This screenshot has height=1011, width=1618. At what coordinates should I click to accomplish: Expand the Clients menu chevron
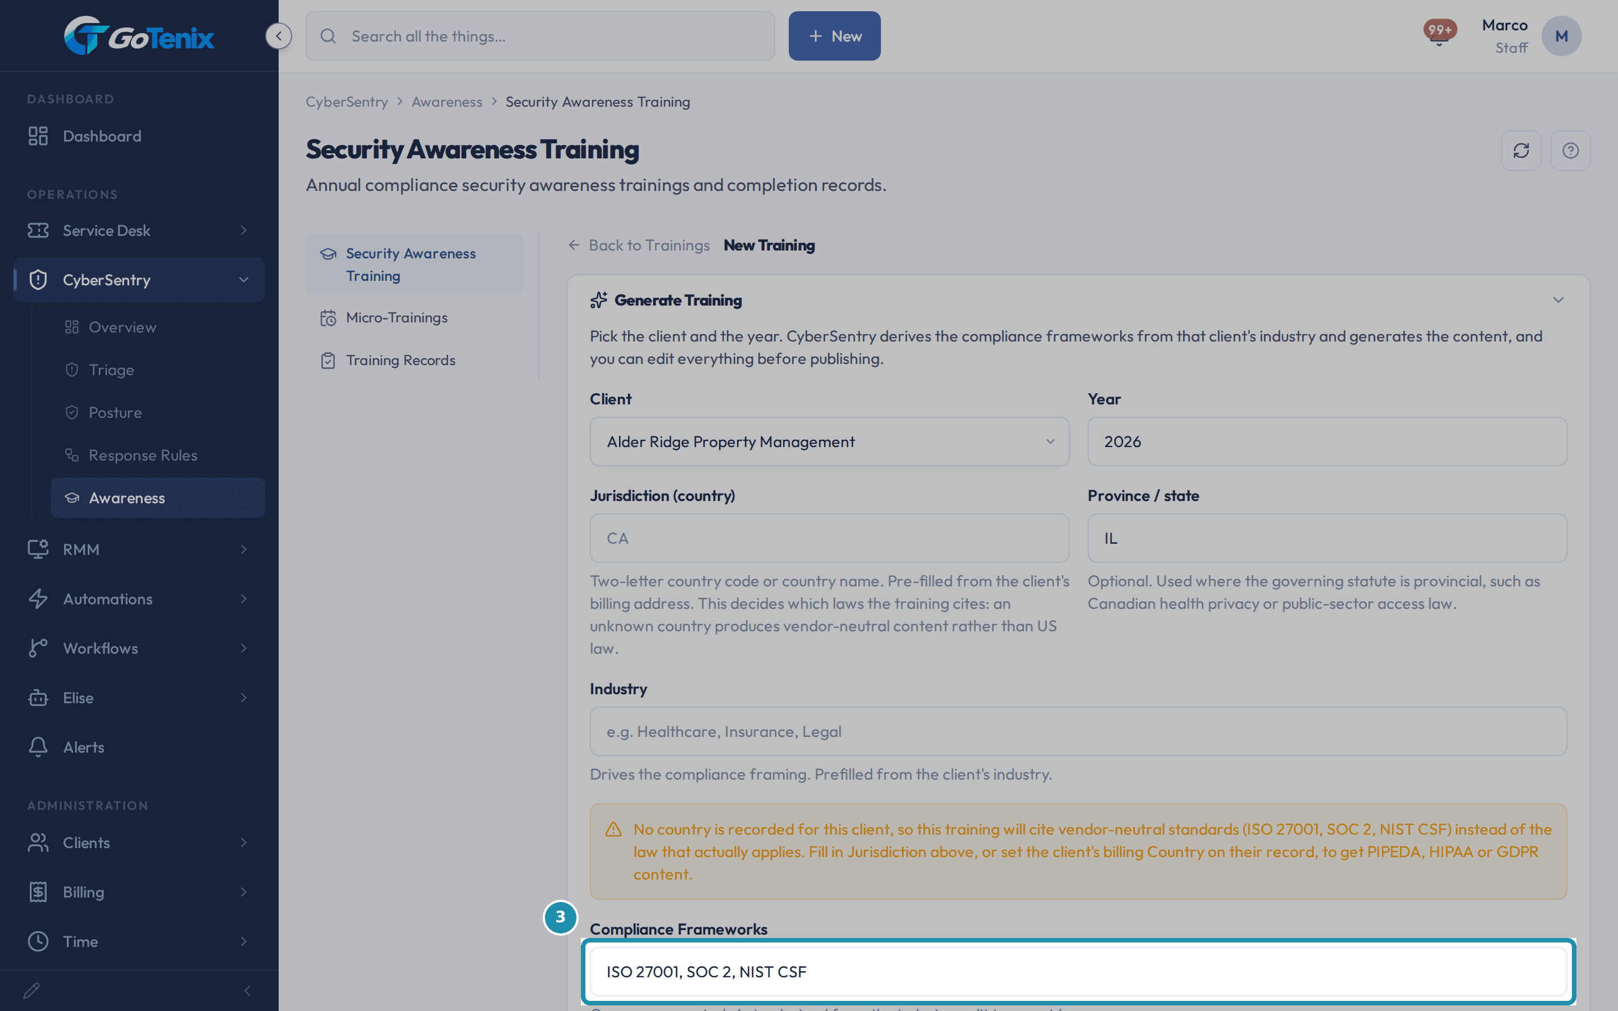tap(244, 842)
